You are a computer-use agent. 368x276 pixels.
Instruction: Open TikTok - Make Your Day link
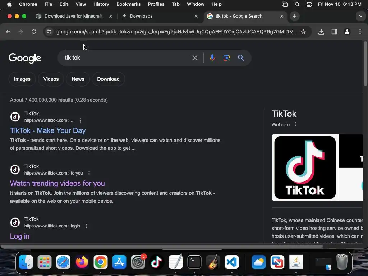pyautogui.click(x=48, y=130)
